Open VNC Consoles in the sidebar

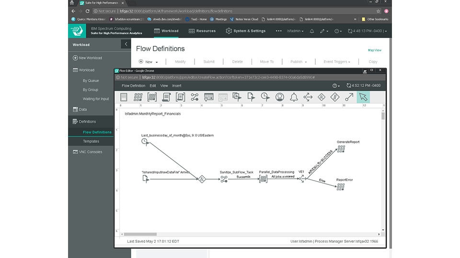tap(87, 152)
